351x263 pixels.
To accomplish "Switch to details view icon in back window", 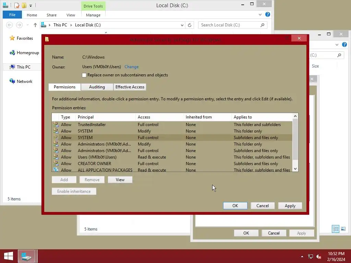I will [x=335, y=229].
